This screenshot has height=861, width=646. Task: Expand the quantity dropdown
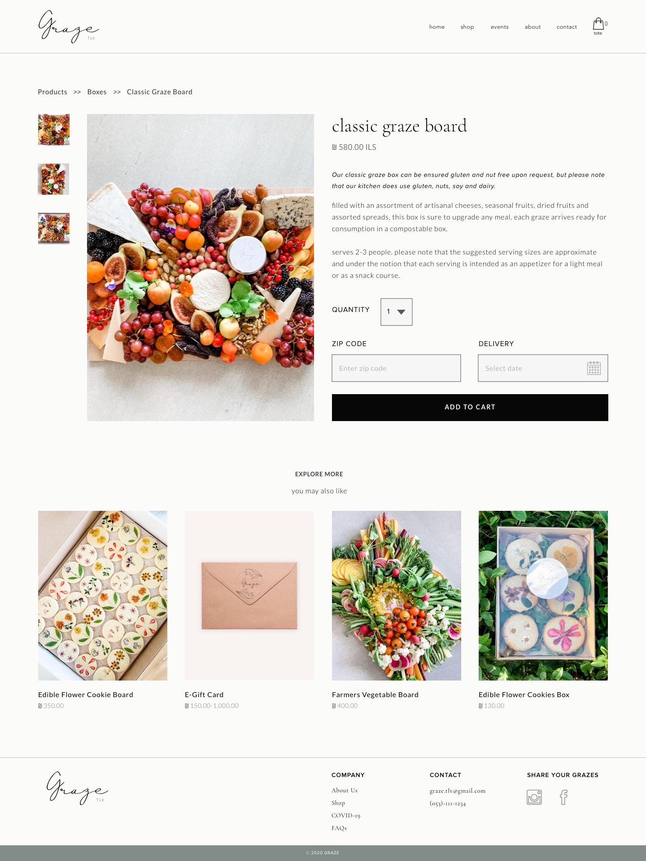[397, 312]
